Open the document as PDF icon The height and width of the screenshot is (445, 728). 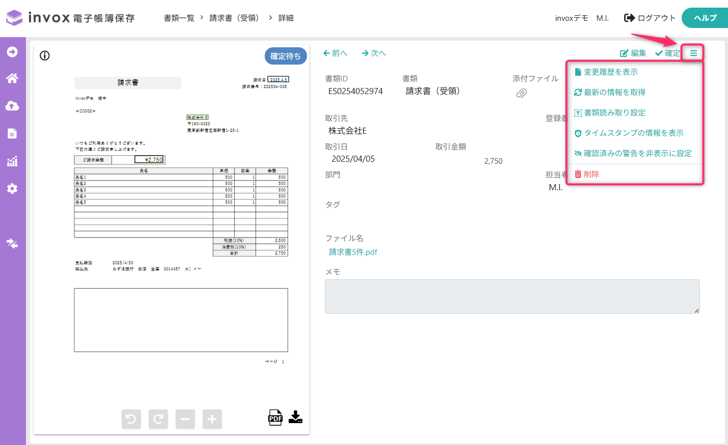pyautogui.click(x=275, y=418)
